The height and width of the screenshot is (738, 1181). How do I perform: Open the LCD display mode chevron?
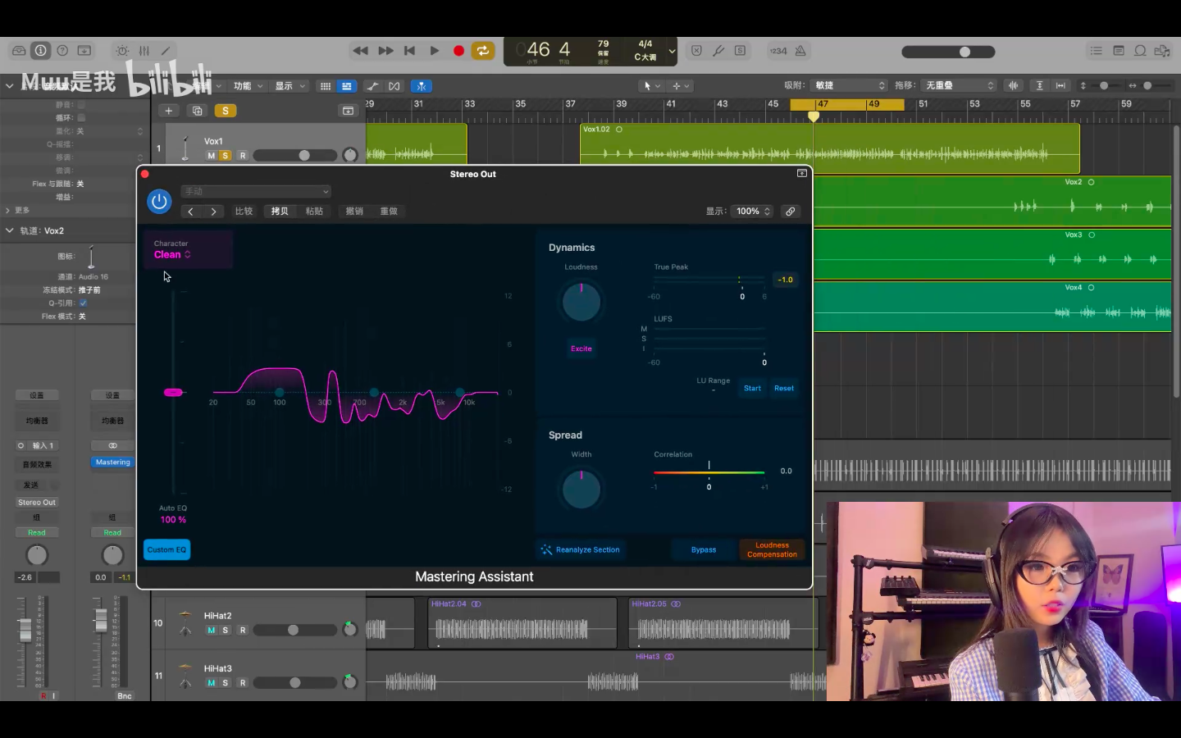[672, 51]
